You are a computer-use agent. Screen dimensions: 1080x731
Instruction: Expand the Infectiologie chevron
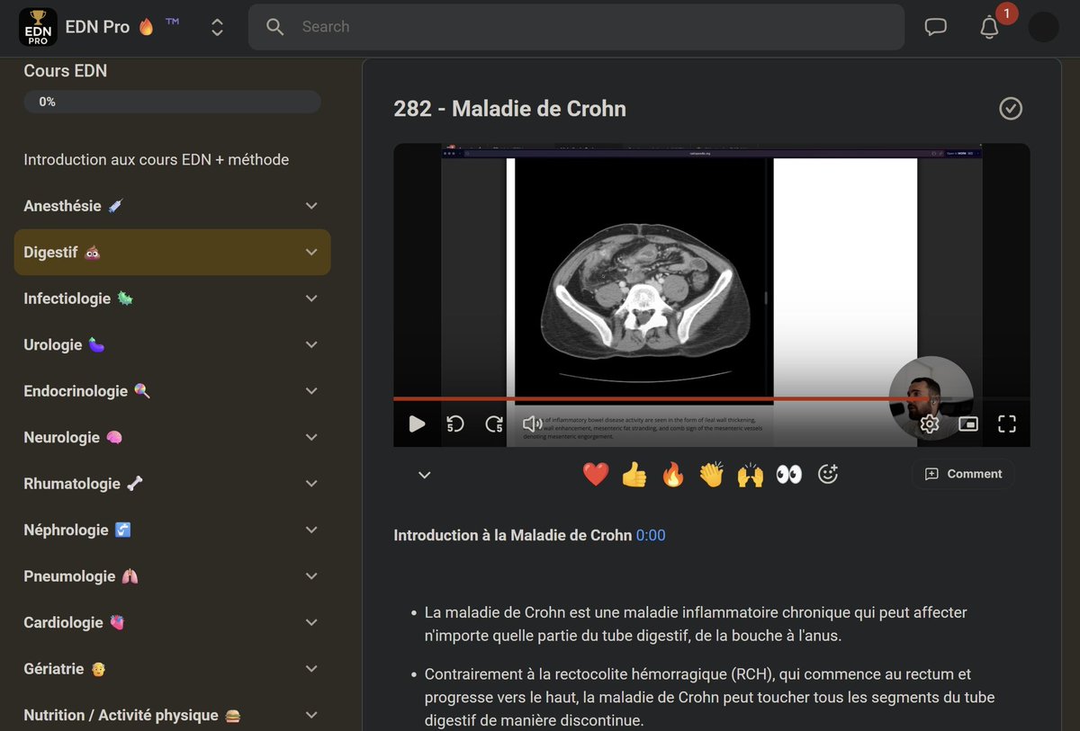point(311,299)
